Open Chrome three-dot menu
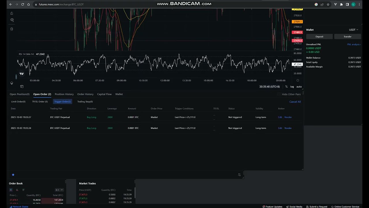The image size is (369, 208). (x=359, y=4)
